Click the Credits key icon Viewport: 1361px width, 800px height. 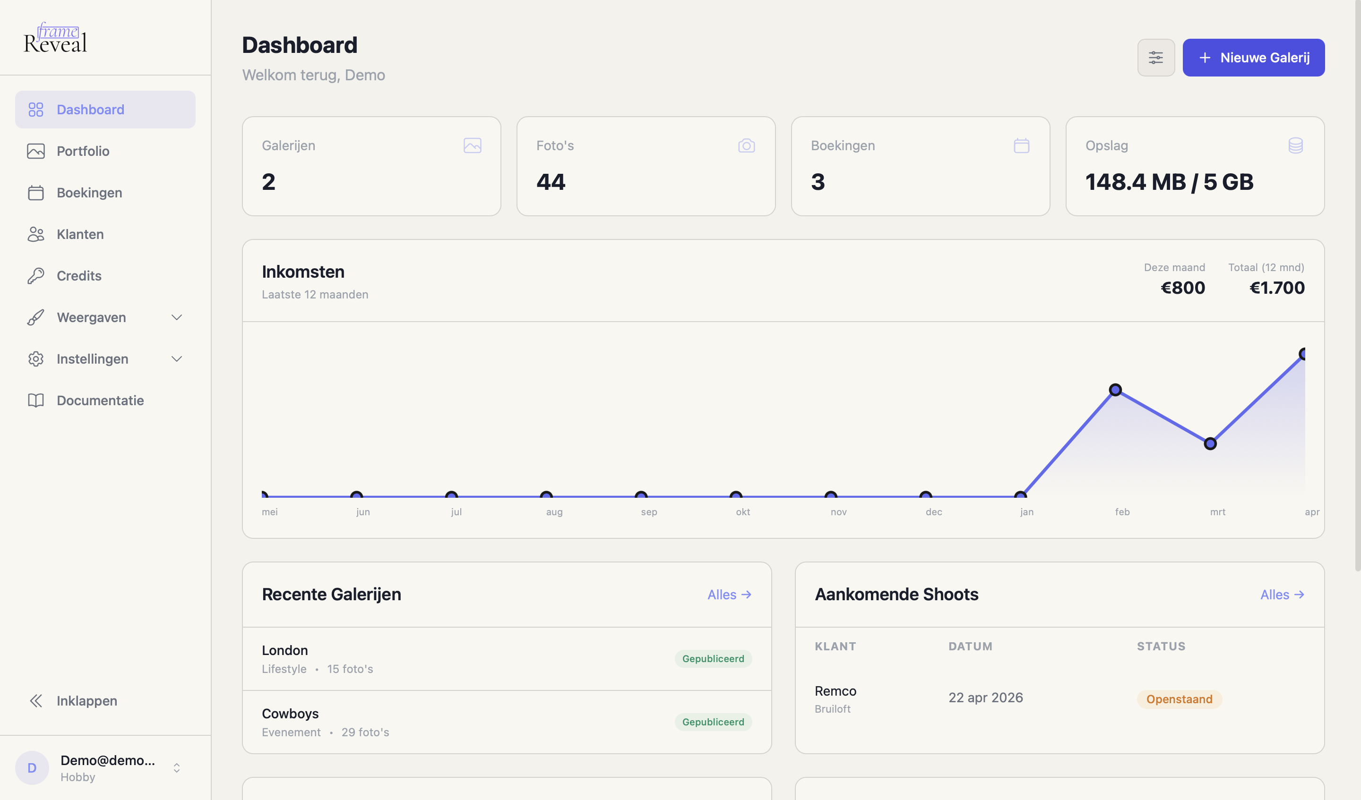[35, 276]
